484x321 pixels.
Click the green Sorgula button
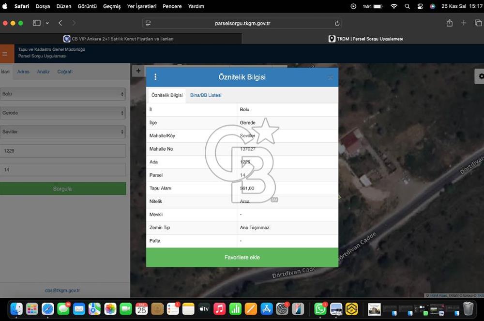[63, 189]
